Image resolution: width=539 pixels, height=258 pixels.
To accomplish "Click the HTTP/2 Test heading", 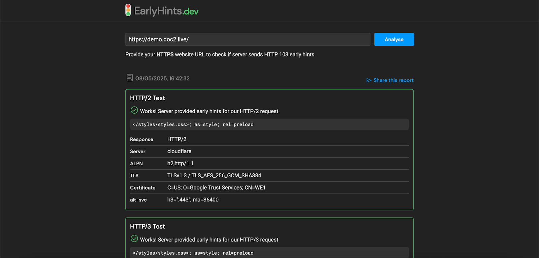I will click(x=148, y=98).
